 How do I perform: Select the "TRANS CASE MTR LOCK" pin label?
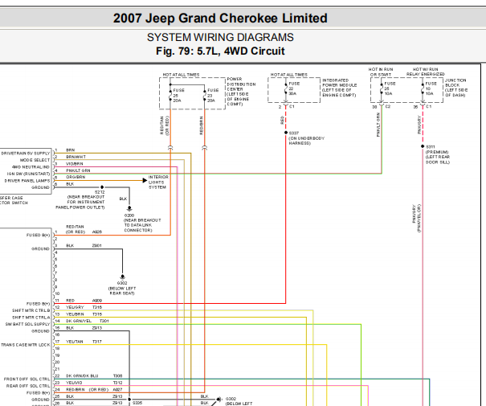click(26, 345)
